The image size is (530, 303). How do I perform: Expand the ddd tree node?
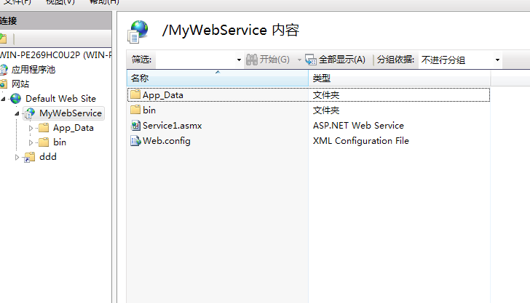[x=17, y=157]
